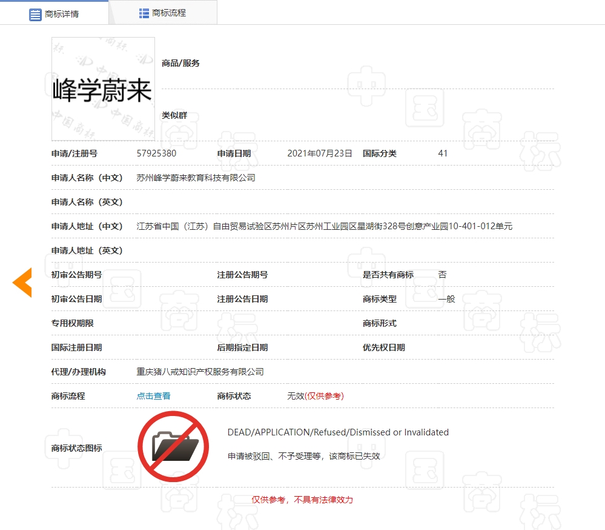Click the 优先权日期 label

coord(384,347)
